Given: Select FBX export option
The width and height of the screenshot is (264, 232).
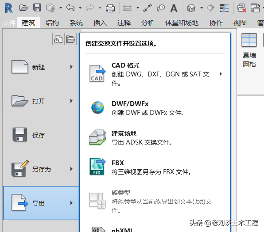Looking at the screenshot, I should point(155,167).
